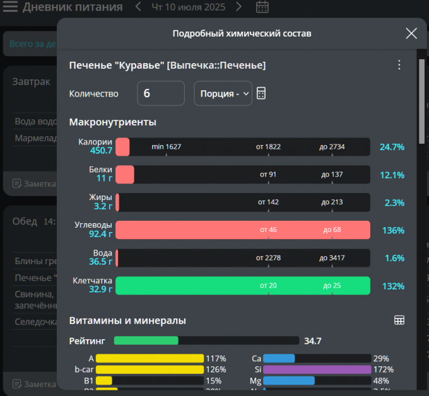429x396 pixels.
Task: Open three-dot options for Печенье "Курабье"
Action: 399,65
